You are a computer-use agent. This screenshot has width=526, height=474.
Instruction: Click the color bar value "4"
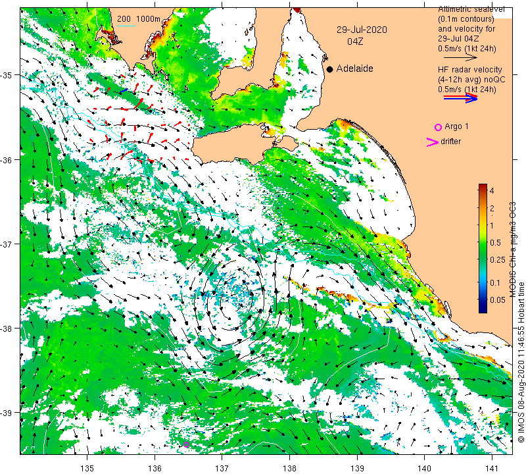[x=492, y=191]
